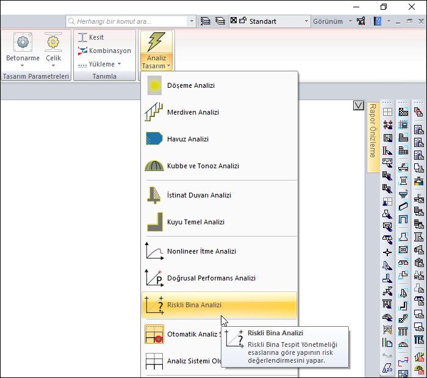Open Döşeme Analizi from the menu
This screenshot has height=378, width=427.
pos(190,85)
